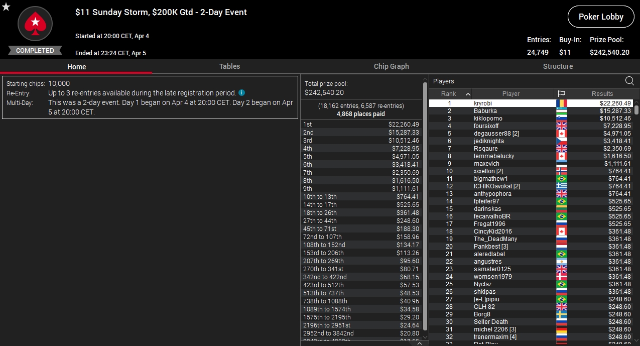Click the flag icon beside xxxelton

pyautogui.click(x=561, y=171)
